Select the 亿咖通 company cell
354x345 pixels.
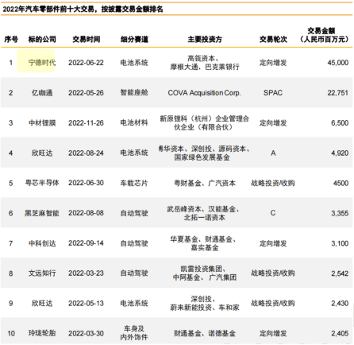(42, 93)
